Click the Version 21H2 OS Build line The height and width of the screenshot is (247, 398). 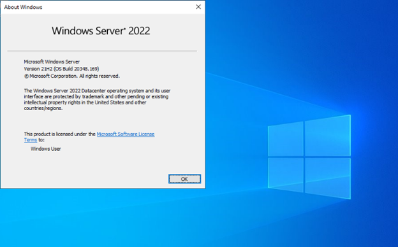tap(61, 69)
